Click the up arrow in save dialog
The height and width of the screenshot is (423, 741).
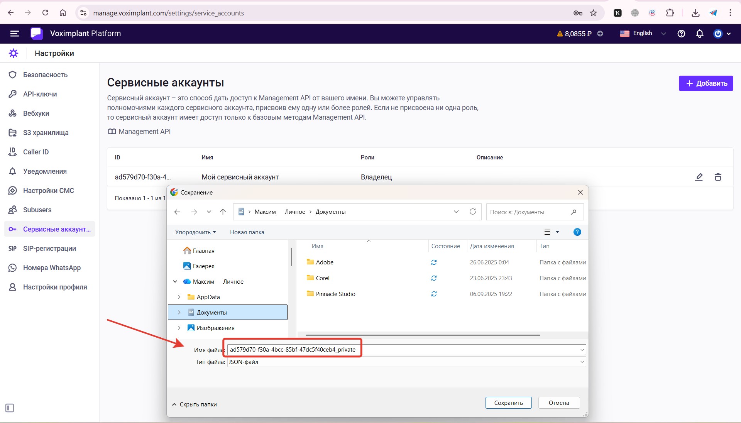point(223,212)
